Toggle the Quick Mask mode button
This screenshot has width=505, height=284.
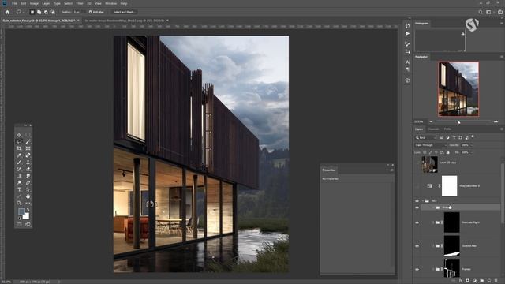point(19,224)
